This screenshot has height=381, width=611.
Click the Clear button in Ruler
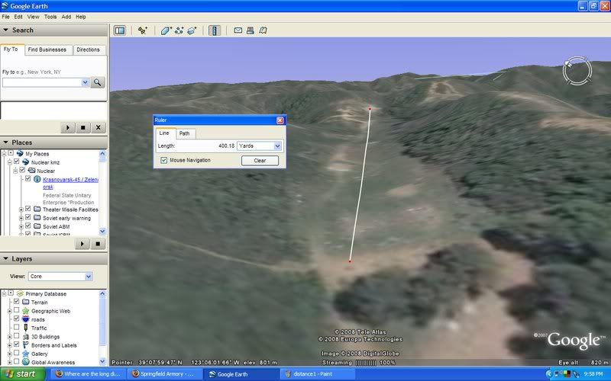tap(260, 161)
